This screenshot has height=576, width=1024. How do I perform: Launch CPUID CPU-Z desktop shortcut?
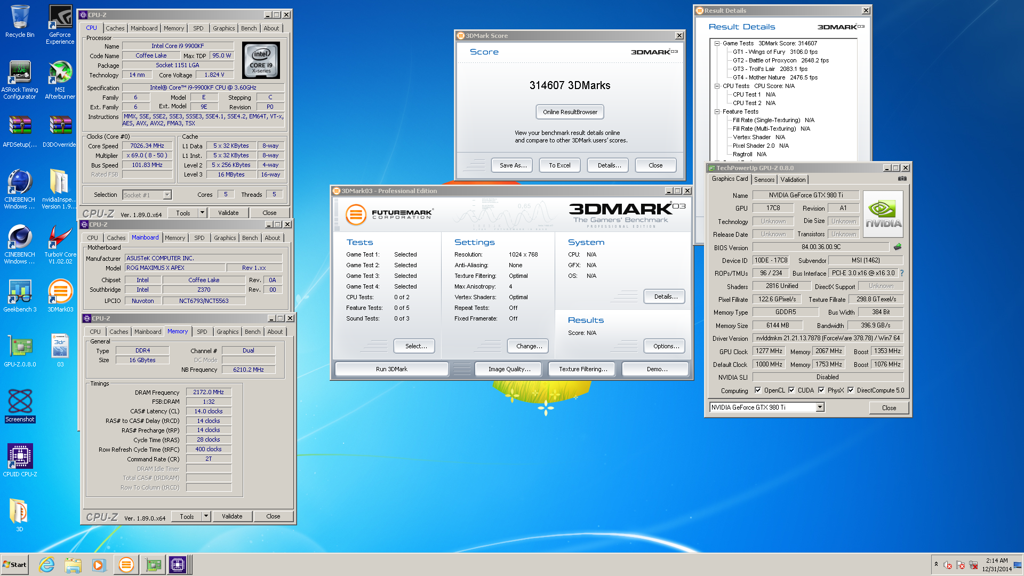20,460
